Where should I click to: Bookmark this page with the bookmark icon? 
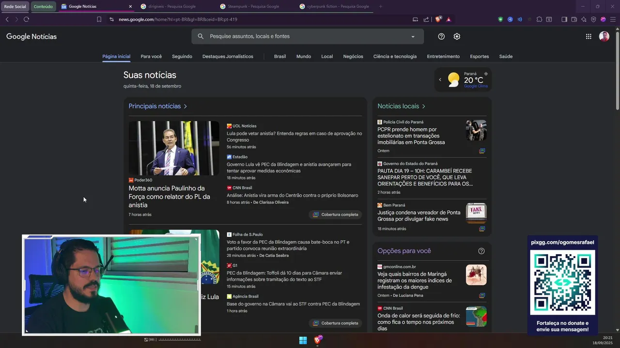pos(99,19)
